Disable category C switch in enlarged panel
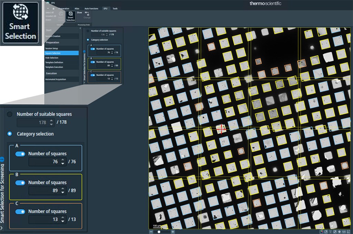Screen dimensions: 353x234 [20, 212]
